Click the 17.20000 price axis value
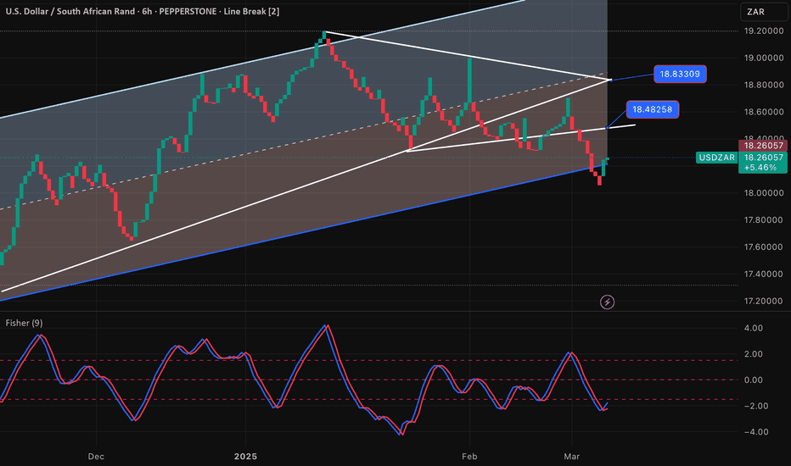Image resolution: width=791 pixels, height=466 pixels. pos(763,301)
